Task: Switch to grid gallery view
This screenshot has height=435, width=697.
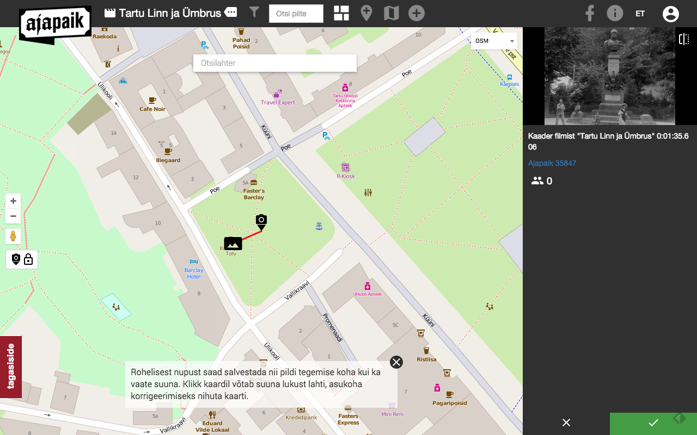Action: (x=341, y=14)
